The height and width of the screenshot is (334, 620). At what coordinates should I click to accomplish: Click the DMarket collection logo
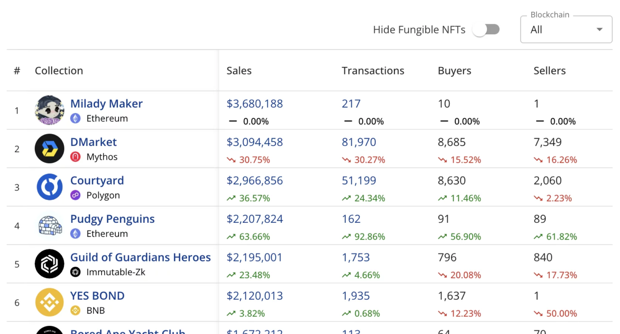tap(50, 149)
